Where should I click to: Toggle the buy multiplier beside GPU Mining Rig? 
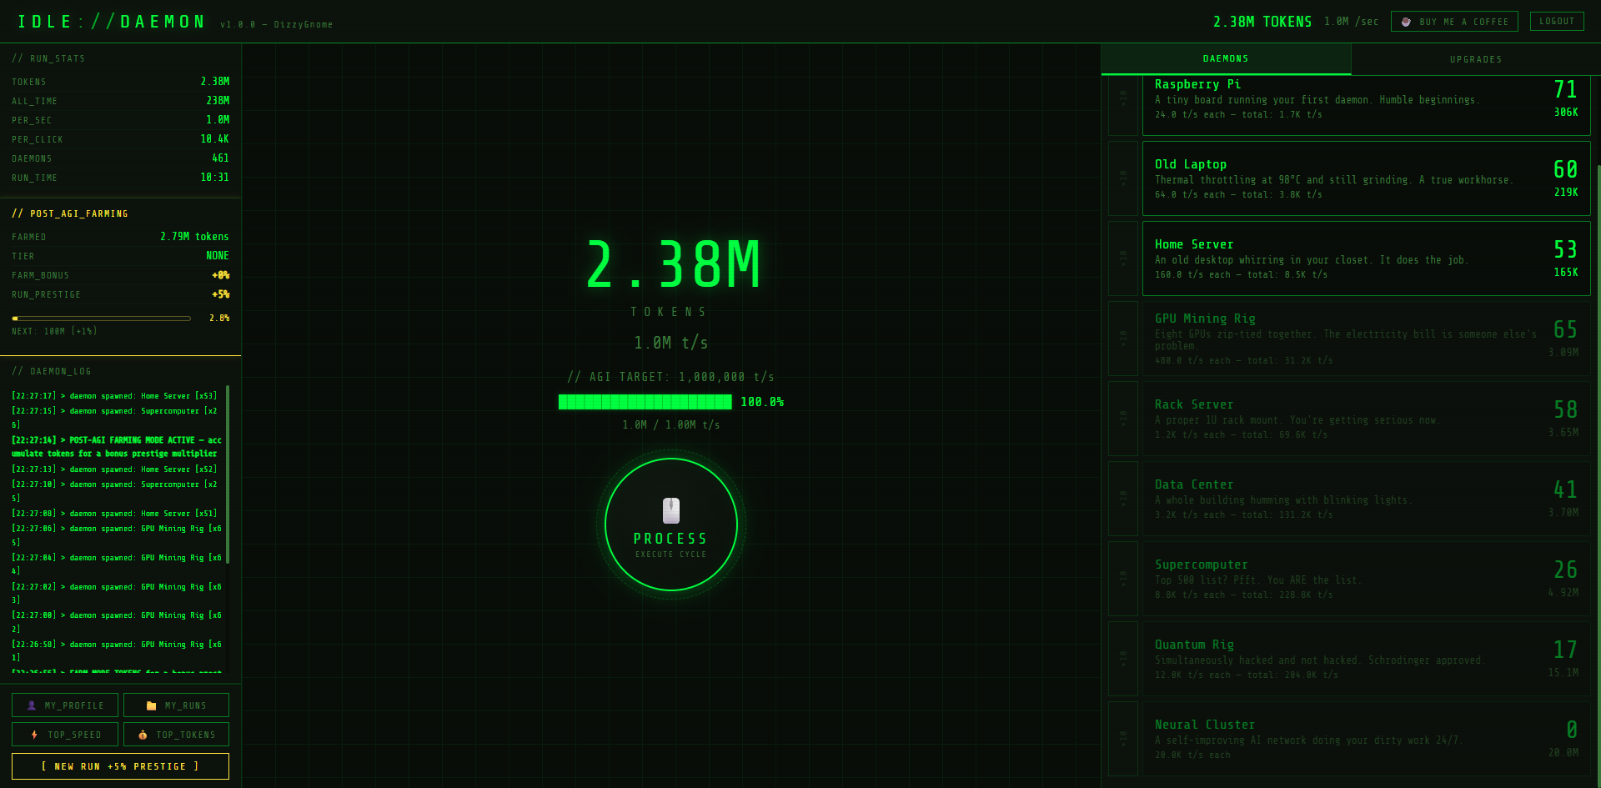[1122, 339]
